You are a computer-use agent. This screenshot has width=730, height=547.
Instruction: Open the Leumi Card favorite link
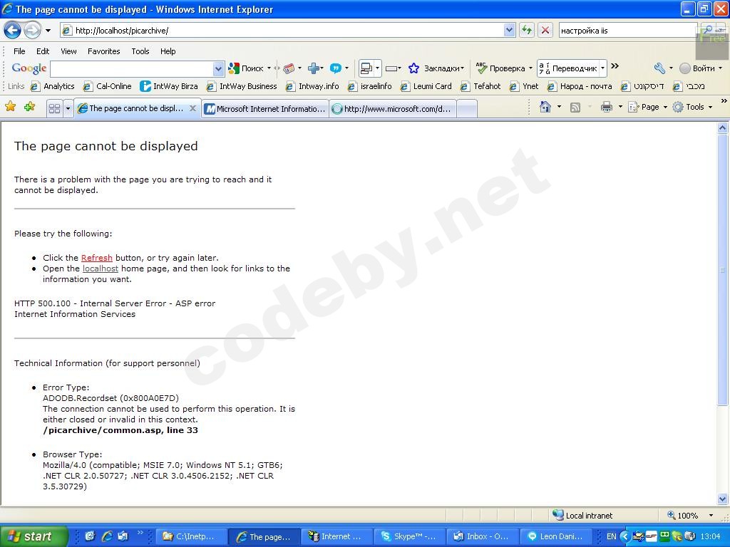click(426, 86)
